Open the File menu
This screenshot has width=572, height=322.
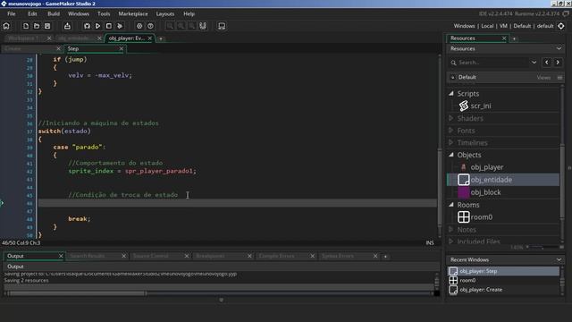[12, 14]
